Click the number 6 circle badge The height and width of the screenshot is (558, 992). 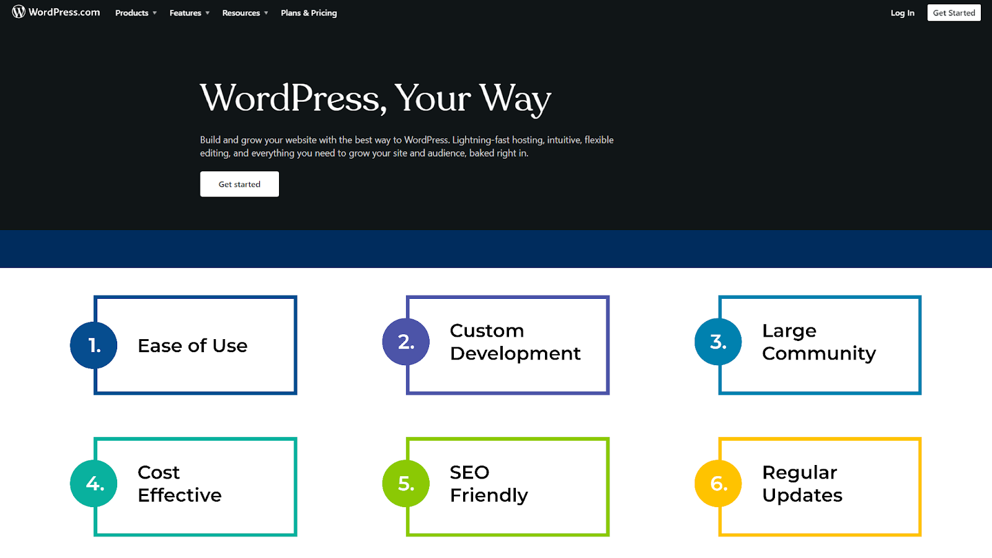click(x=718, y=484)
